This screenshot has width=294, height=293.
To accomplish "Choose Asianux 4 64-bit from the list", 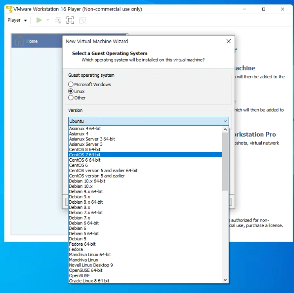I will [145, 129].
